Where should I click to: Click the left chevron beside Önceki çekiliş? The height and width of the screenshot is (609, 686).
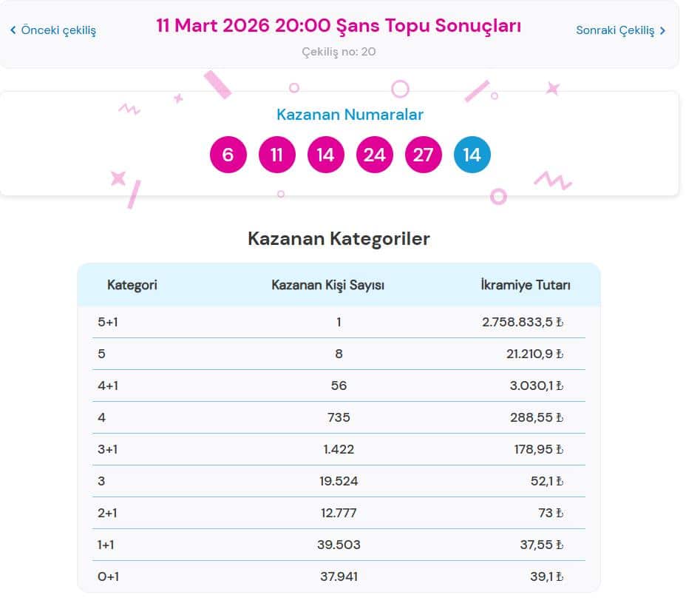point(12,30)
